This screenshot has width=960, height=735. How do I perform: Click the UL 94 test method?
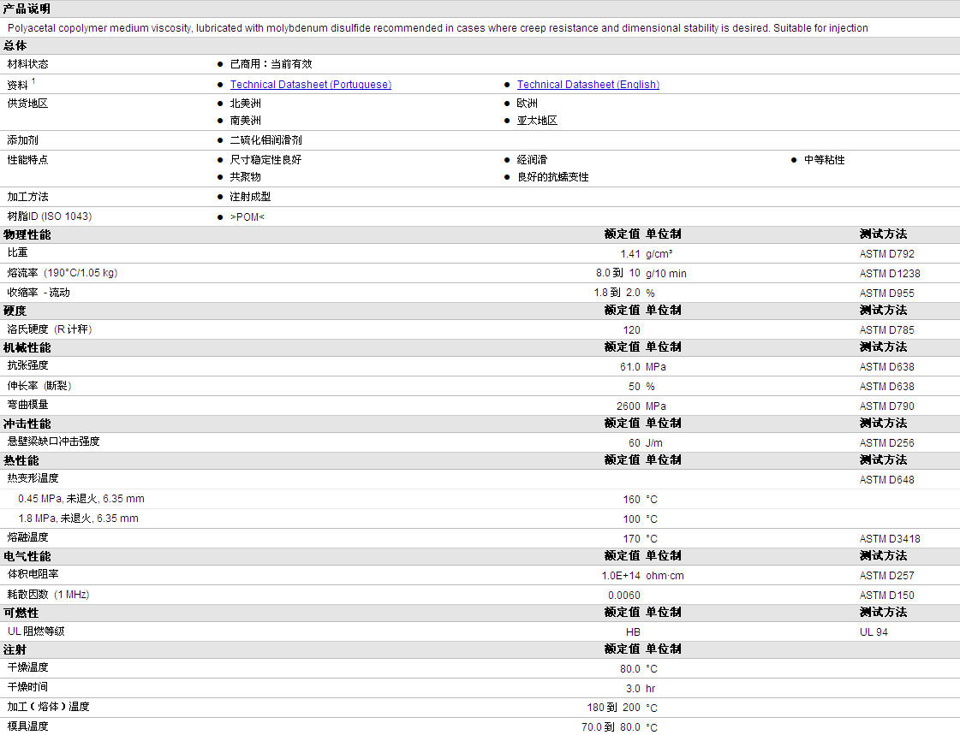pyautogui.click(x=874, y=631)
